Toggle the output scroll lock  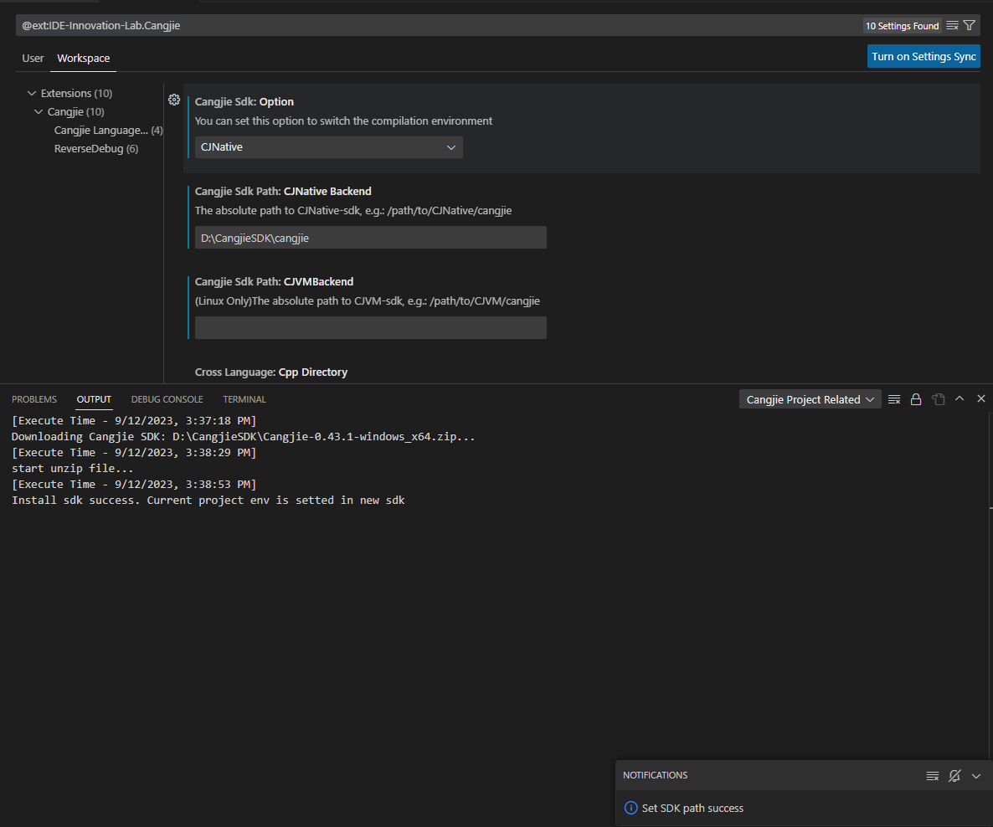tap(916, 400)
